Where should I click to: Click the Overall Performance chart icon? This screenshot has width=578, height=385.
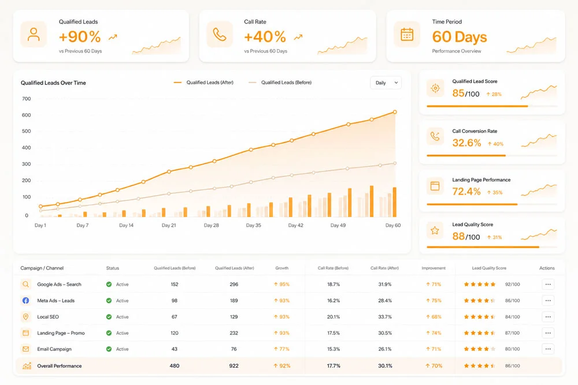(x=27, y=366)
